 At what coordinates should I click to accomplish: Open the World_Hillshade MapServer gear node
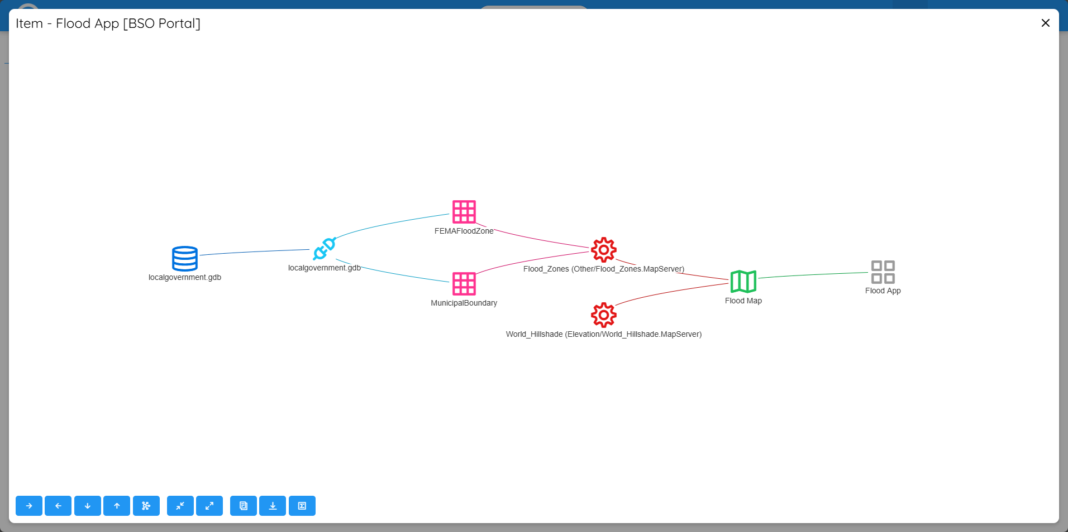pos(603,315)
